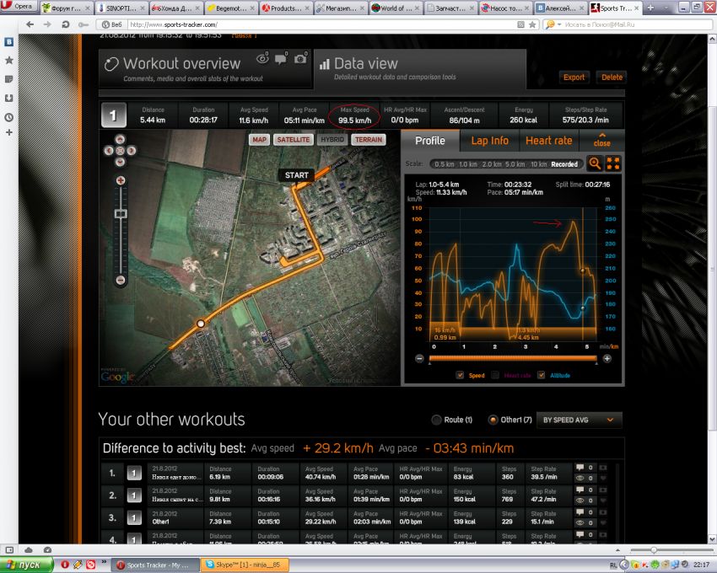Bookmark page using the address bar star
Screen dimensions: 717x573
pyautogui.click(x=532, y=24)
